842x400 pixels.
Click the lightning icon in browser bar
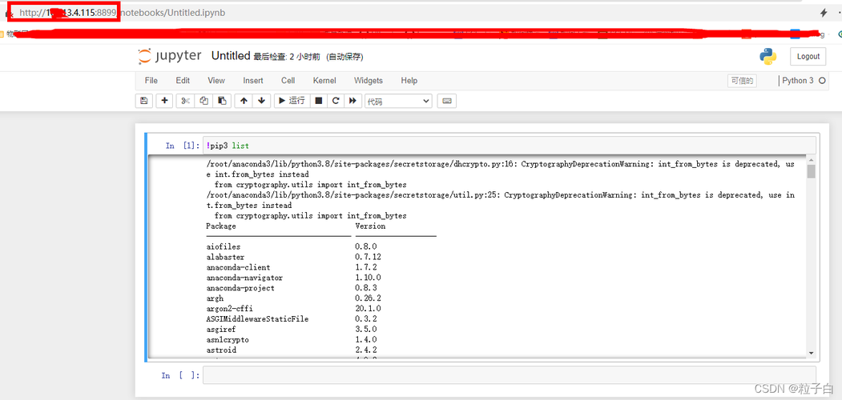(x=824, y=12)
